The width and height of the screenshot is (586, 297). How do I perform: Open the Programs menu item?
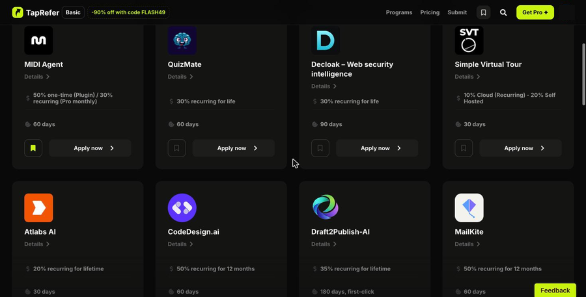tap(398, 12)
